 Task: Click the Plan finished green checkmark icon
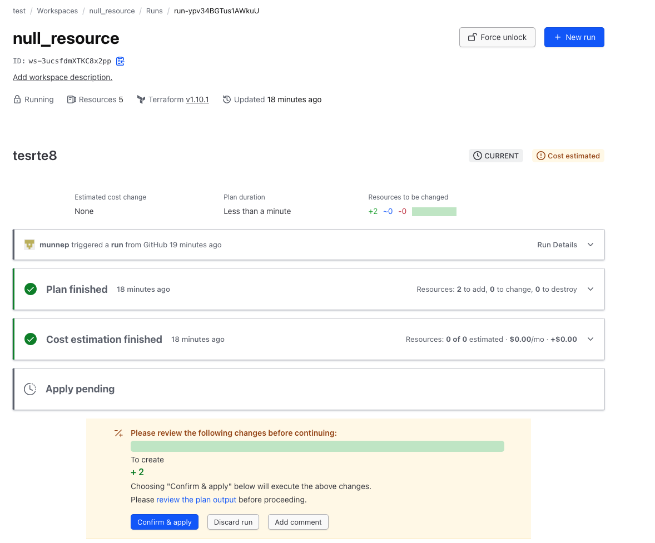pyautogui.click(x=31, y=289)
